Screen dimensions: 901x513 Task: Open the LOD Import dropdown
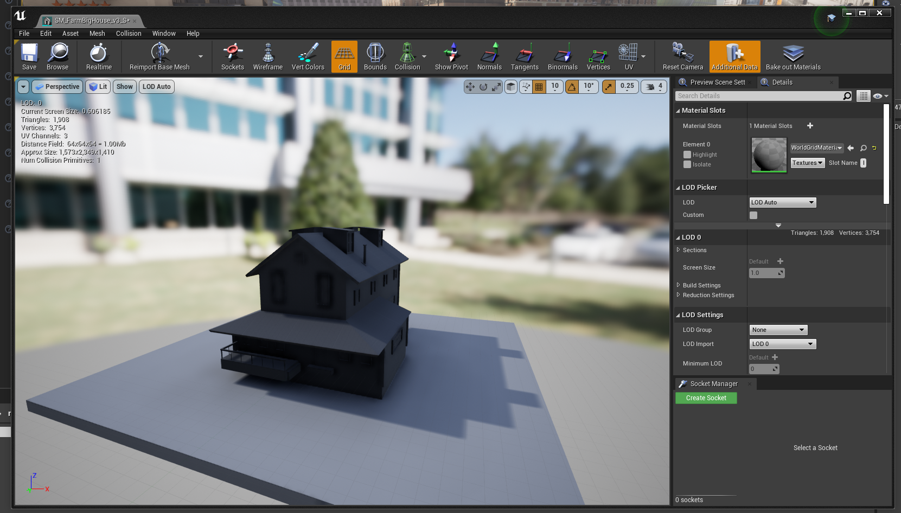click(782, 343)
